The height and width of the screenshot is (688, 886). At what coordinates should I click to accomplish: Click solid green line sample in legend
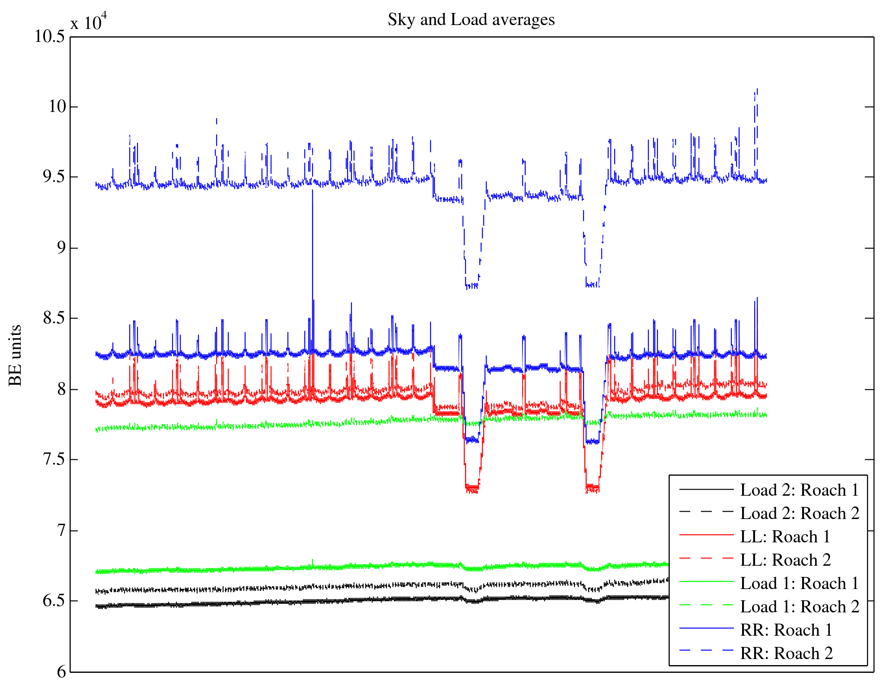click(x=706, y=582)
